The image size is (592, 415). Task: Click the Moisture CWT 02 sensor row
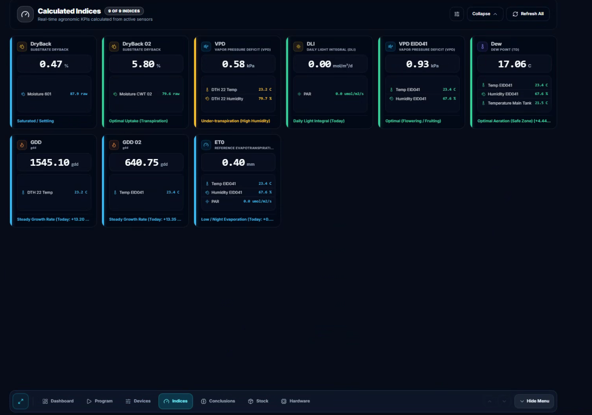[x=146, y=94]
